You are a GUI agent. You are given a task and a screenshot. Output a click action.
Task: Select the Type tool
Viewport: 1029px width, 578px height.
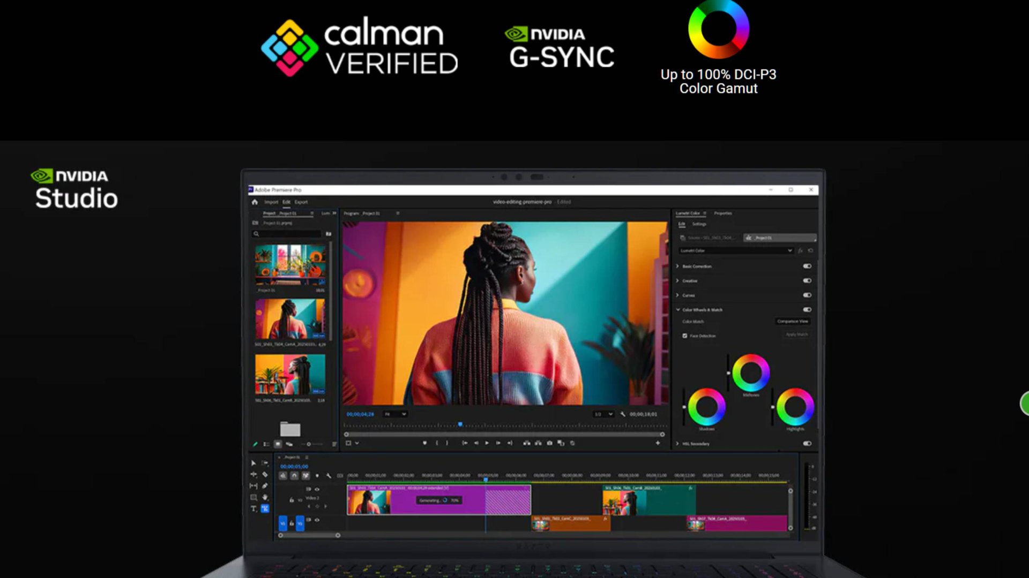coord(253,508)
